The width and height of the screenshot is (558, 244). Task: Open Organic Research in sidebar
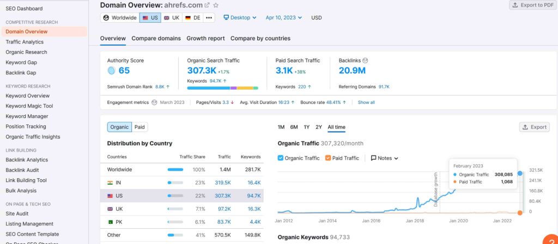(26, 52)
